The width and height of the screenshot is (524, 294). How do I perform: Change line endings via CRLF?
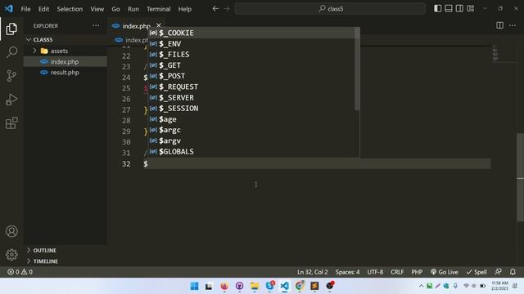397,272
